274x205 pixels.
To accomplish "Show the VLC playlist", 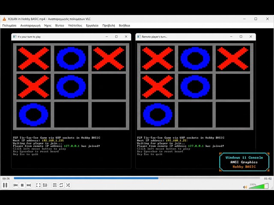I will click(54, 185).
